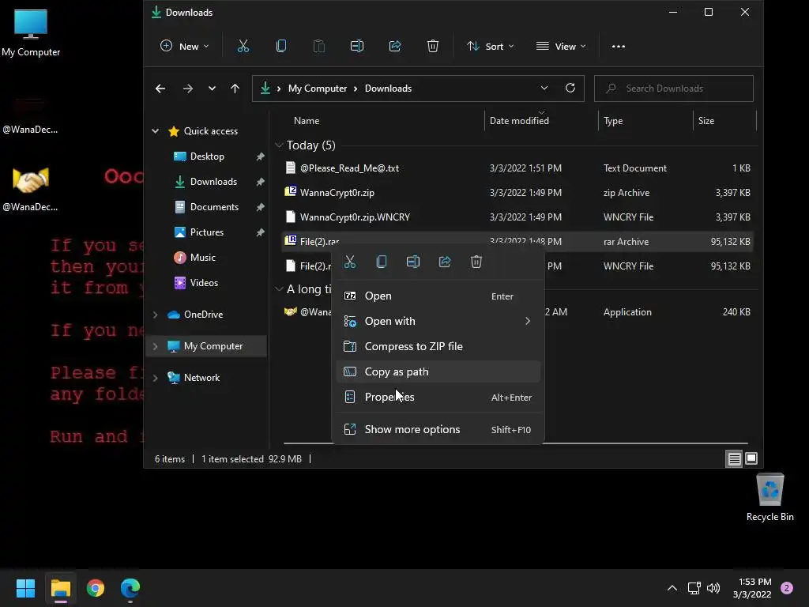Click the Delete trash icon in Explorer toolbar

(433, 47)
